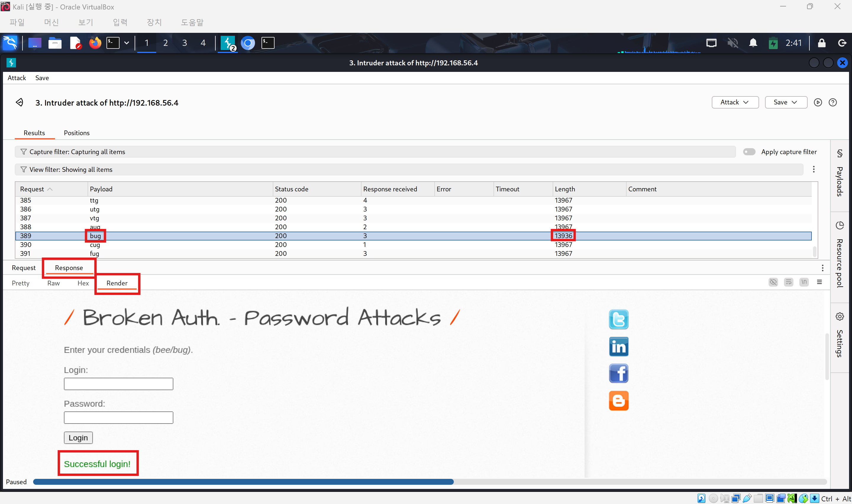Click the resume attack play icon
This screenshot has width=852, height=504.
[x=817, y=102]
